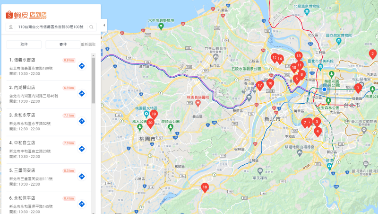The image size is (378, 214).
Task: Click map pin number 16
Action: [x=270, y=84]
